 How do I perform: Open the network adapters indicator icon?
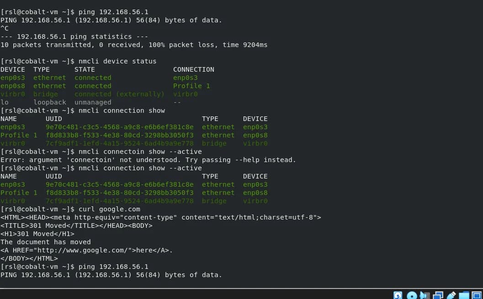[438, 295]
